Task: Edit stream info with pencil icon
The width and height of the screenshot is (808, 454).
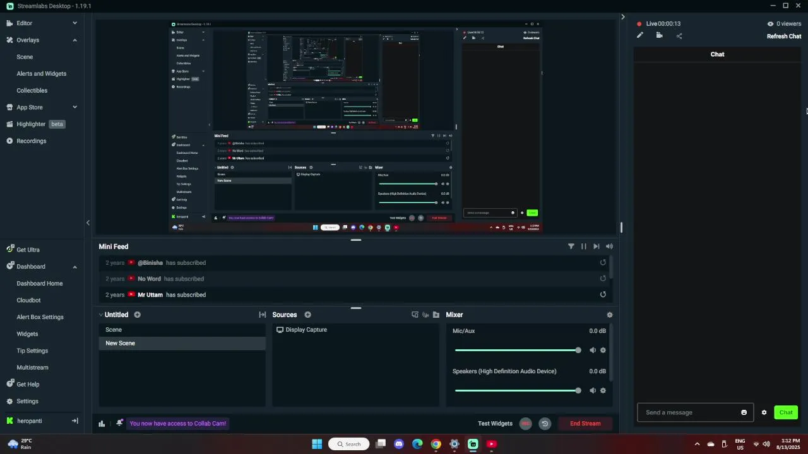Action: click(x=640, y=35)
